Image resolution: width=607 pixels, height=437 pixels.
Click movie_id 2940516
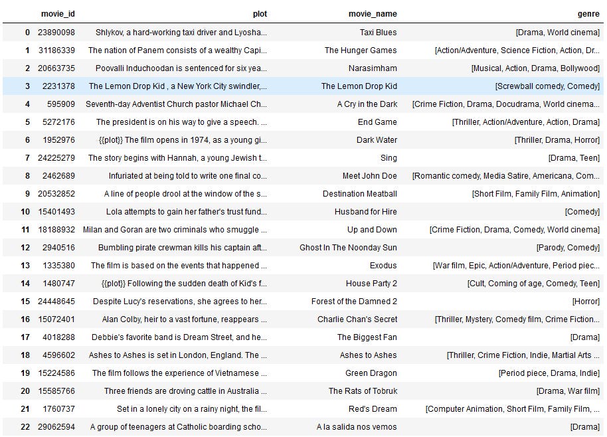pos(58,248)
